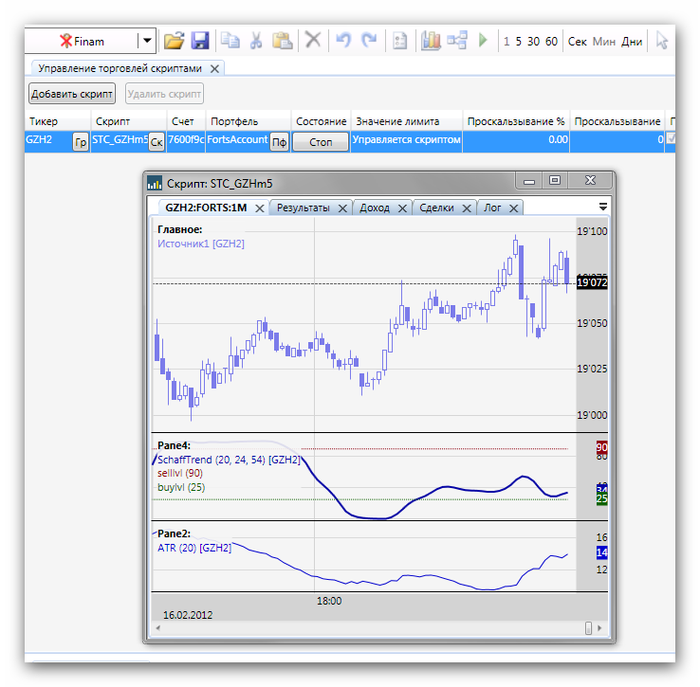Switch to the Результаты tab
Screen dimensions: 700x687
(303, 208)
